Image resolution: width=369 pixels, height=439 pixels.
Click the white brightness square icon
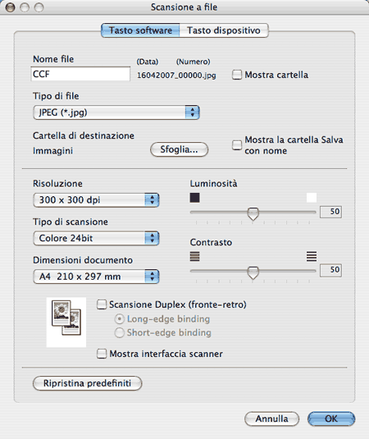click(312, 198)
